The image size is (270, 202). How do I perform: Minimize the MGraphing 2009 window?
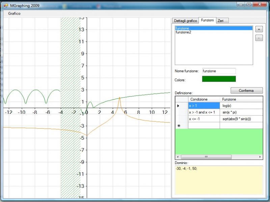241,4
